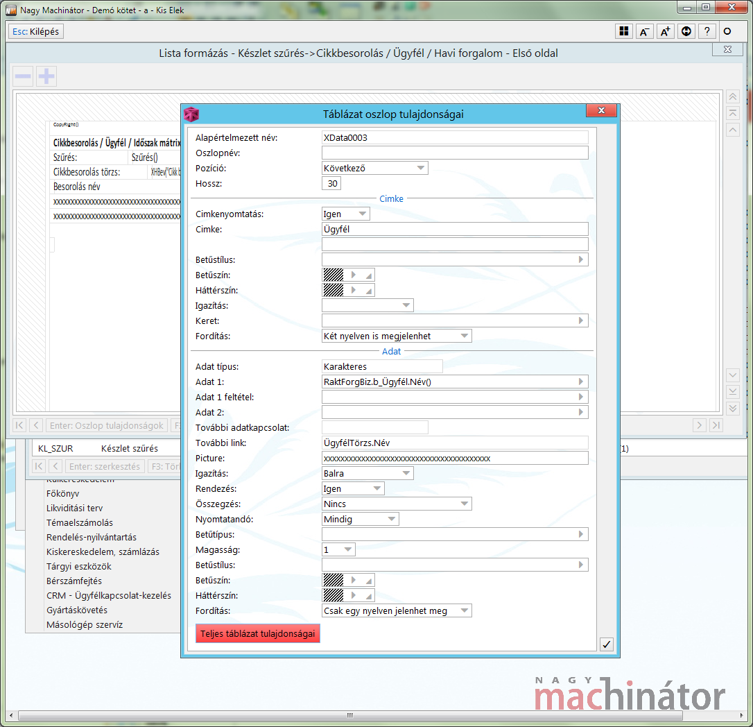Select Likviditási terv in the module list
Screen dimensions: 753x727
coord(74,508)
